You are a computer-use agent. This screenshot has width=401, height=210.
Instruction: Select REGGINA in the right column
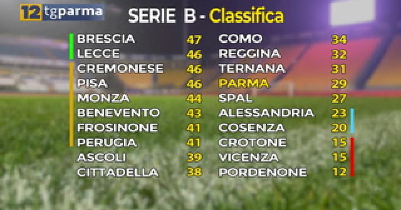pos(249,53)
